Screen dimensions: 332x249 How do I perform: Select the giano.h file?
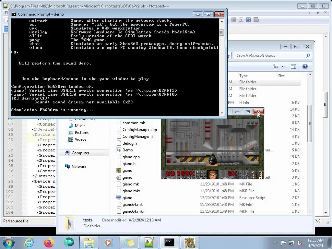point(129,164)
